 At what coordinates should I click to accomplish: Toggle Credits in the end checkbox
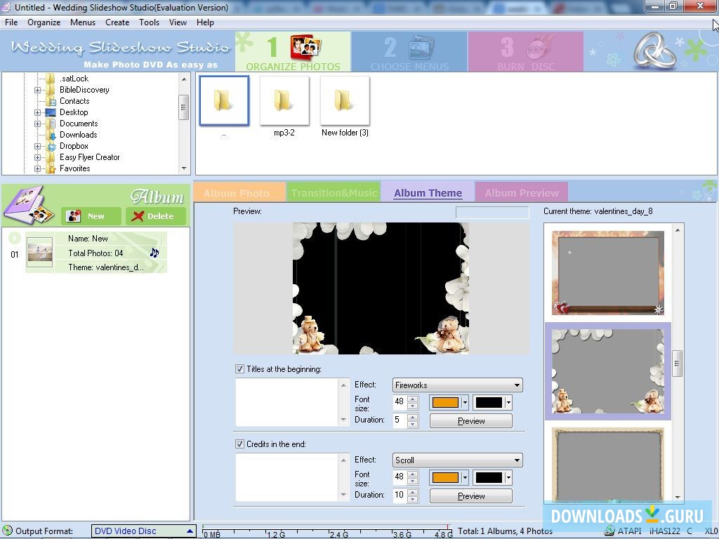pos(239,444)
